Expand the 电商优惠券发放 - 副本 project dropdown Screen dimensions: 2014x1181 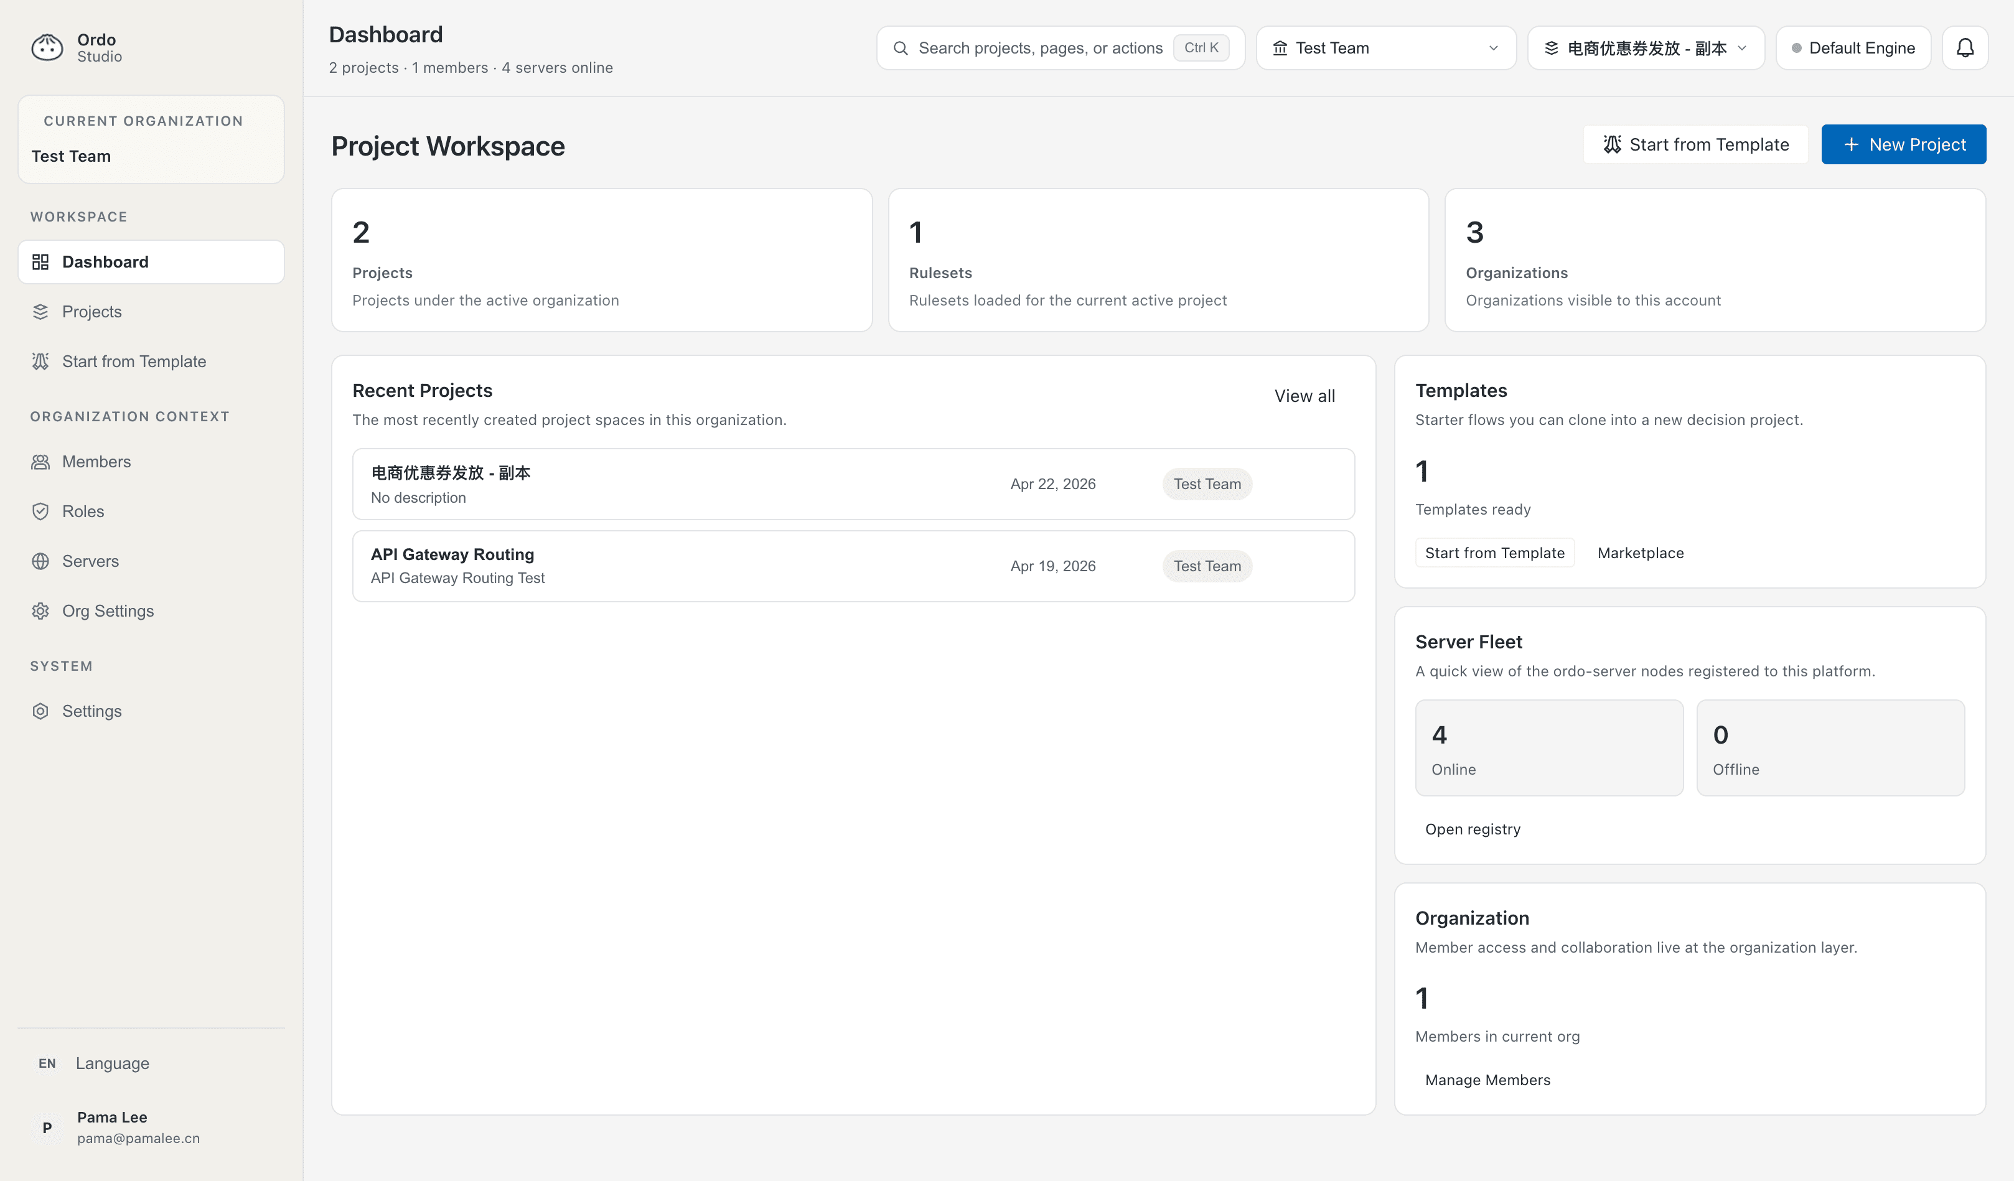point(1646,48)
